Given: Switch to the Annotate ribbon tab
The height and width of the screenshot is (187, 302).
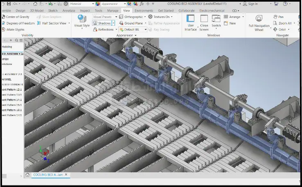Looking at the screenshot, I should click(68, 11).
